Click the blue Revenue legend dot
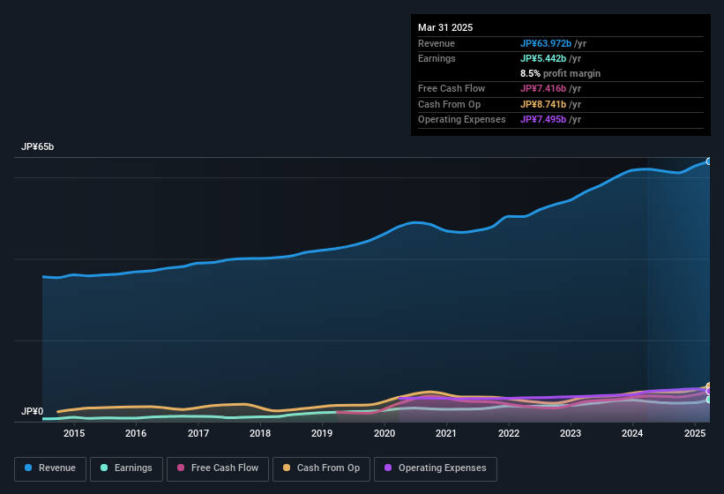 coord(28,468)
